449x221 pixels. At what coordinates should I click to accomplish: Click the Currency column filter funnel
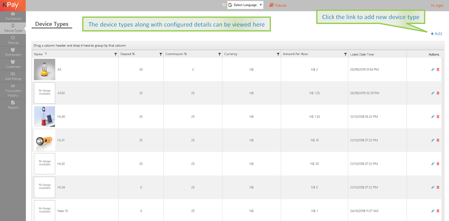(x=278, y=54)
